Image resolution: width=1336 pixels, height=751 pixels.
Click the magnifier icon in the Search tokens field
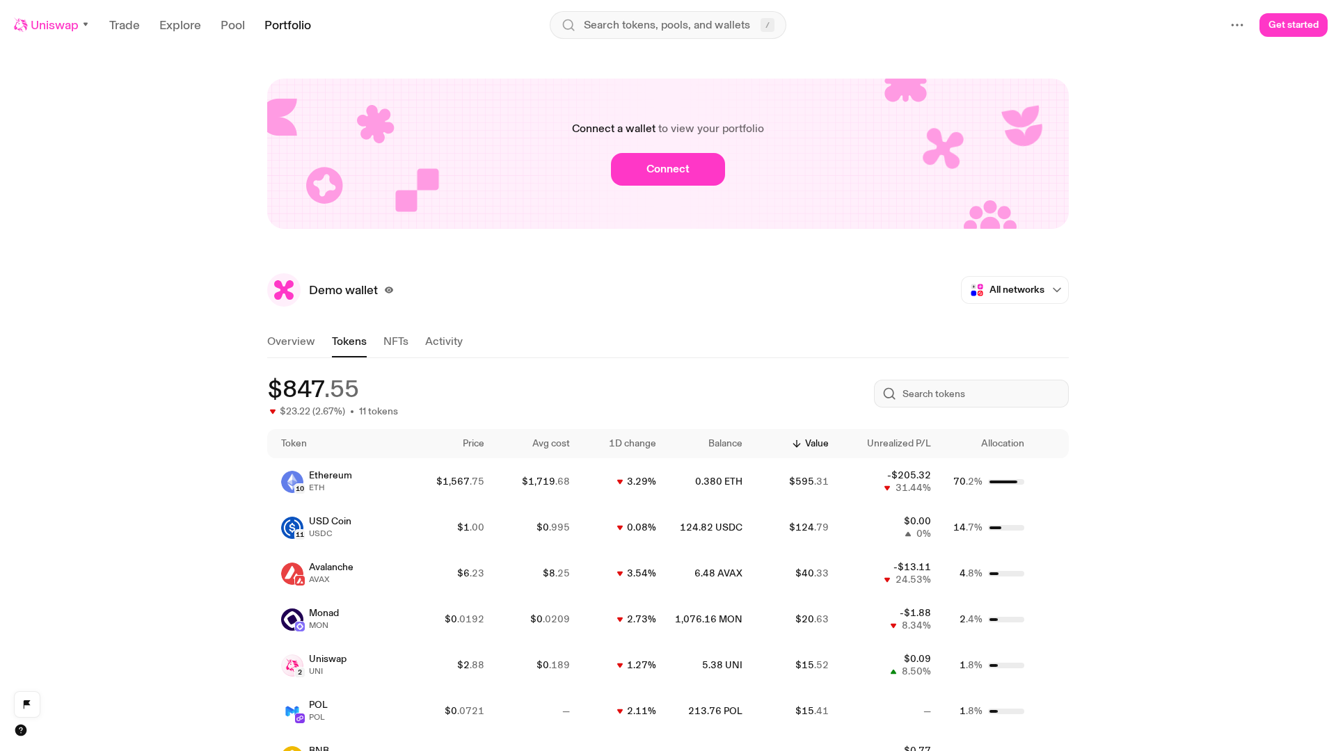[889, 394]
